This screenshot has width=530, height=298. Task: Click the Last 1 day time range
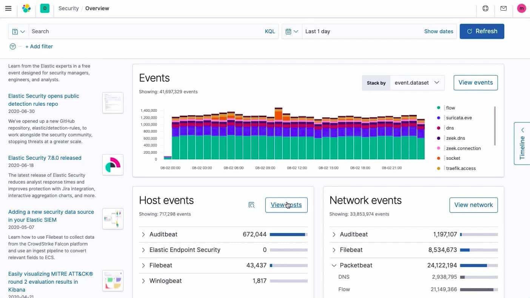click(x=317, y=31)
